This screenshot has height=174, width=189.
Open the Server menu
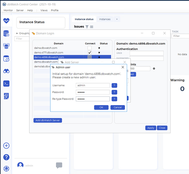click(x=20, y=10)
